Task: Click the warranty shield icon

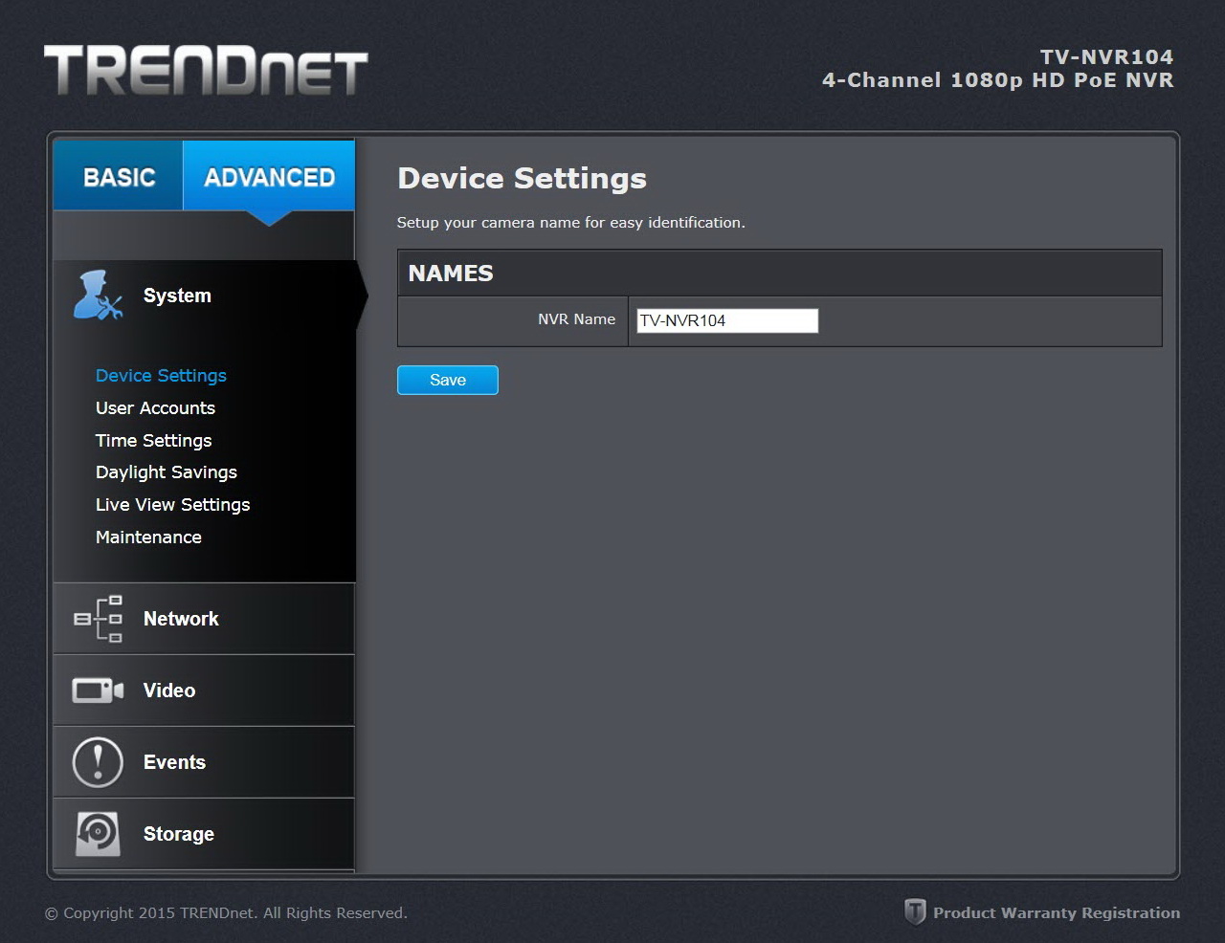Action: [x=915, y=911]
